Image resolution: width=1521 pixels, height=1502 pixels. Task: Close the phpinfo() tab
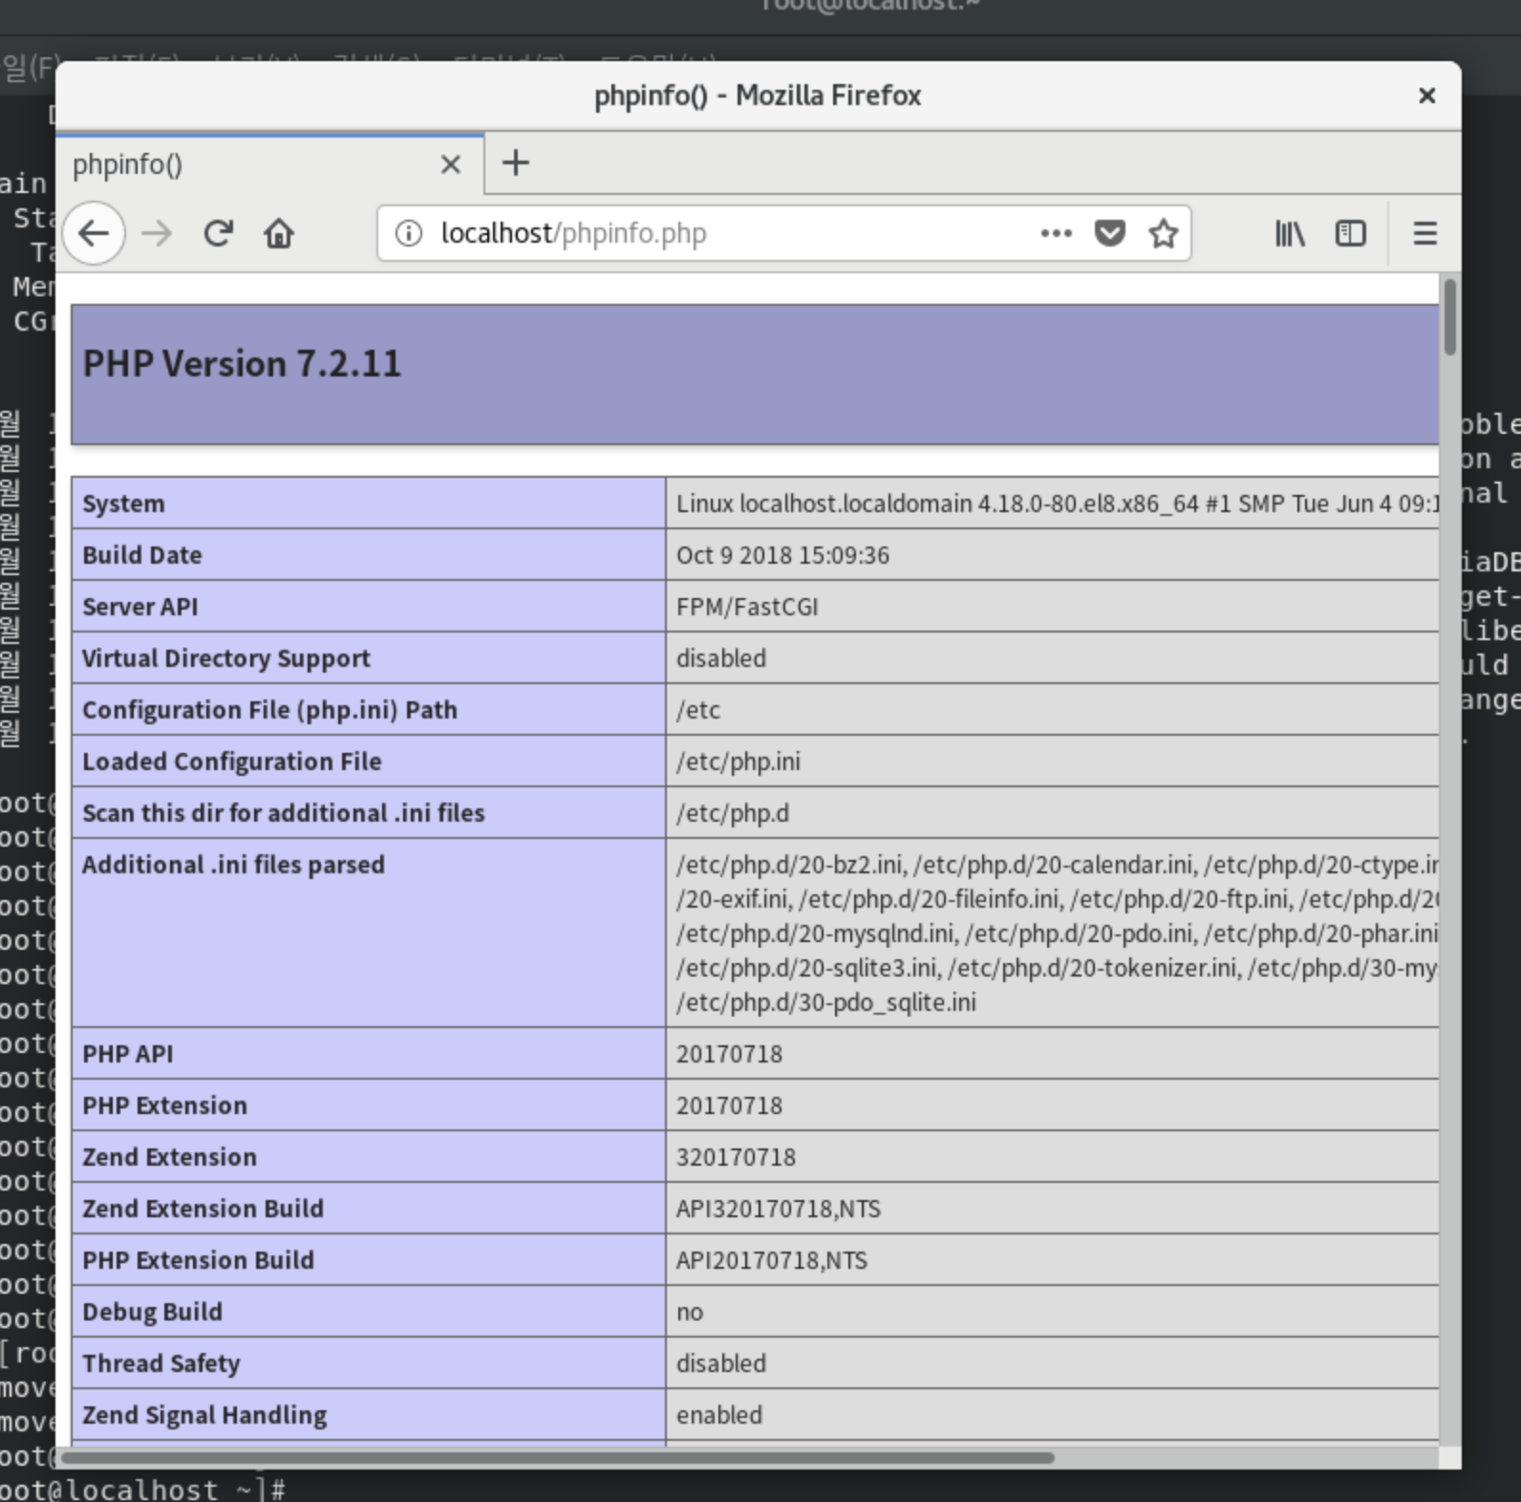pos(451,164)
